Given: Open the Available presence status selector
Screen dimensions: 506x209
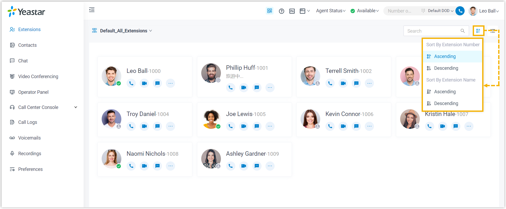Looking at the screenshot, I should (365, 11).
